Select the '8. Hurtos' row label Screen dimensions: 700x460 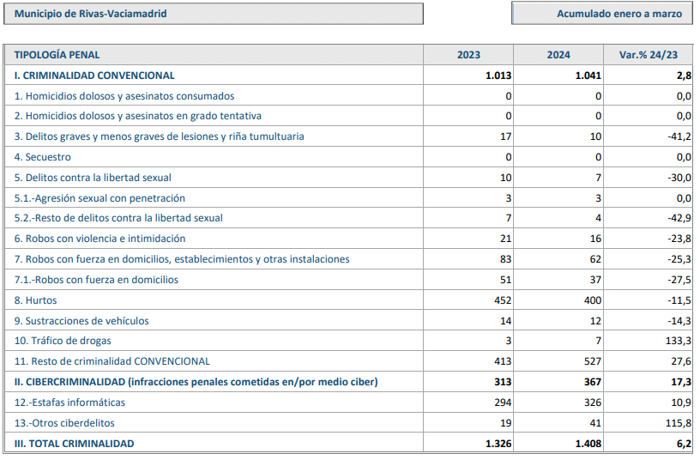point(35,300)
